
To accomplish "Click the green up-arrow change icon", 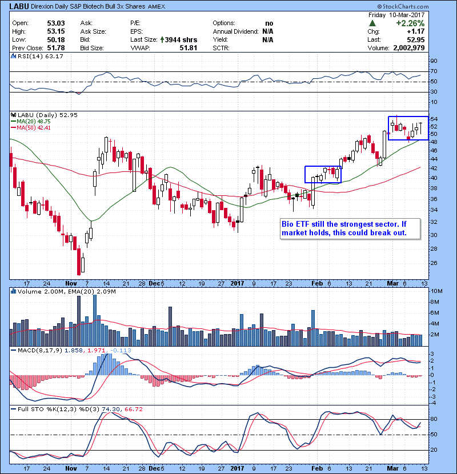I will click(372, 23).
